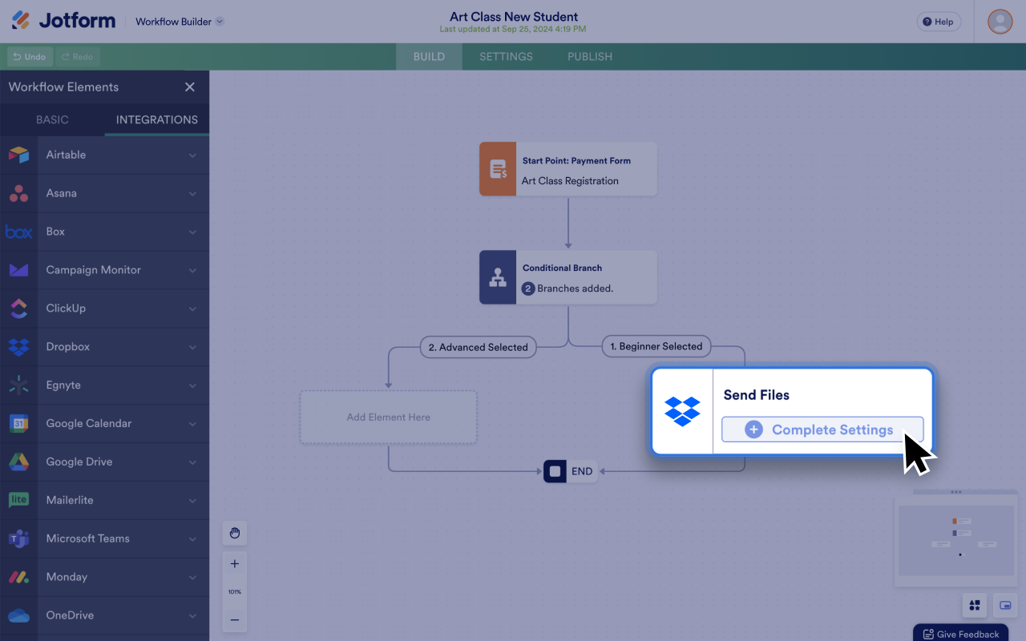Click the Advanced Selected branch label
Screen dimensions: 1026x641
coord(479,347)
